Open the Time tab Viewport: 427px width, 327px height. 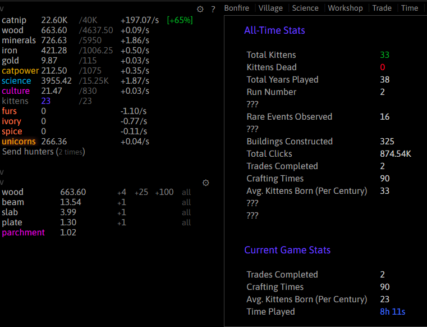409,8
